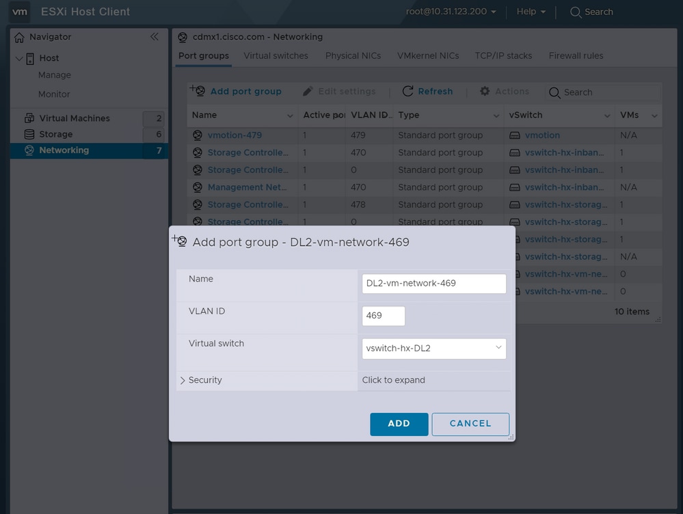The image size is (683, 514).
Task: Select Manage under Host
Action: pos(55,75)
